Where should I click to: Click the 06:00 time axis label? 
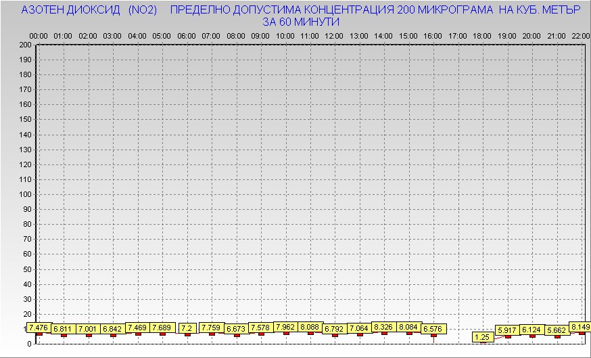[x=187, y=37]
